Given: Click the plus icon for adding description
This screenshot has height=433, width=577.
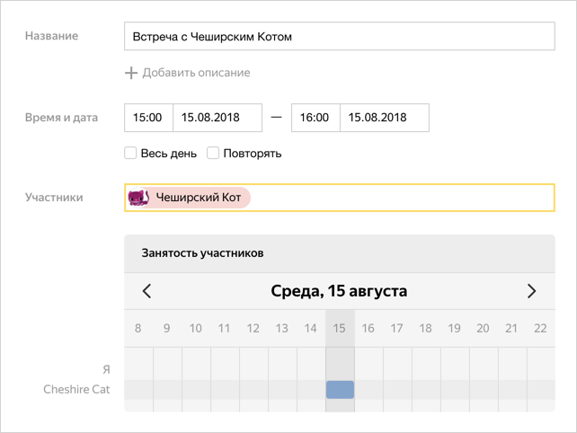Looking at the screenshot, I should tap(131, 73).
